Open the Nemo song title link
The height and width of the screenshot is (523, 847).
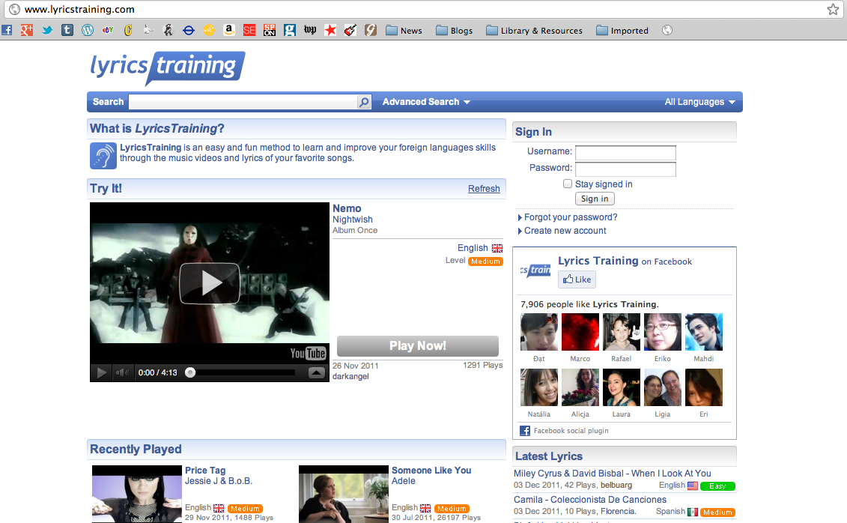(347, 208)
